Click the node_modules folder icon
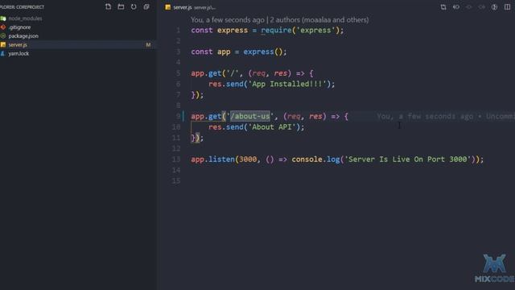Image resolution: width=515 pixels, height=290 pixels. (x=3, y=19)
